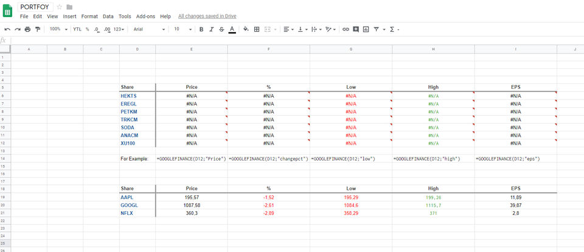Click the Insert comment icon

click(356, 29)
